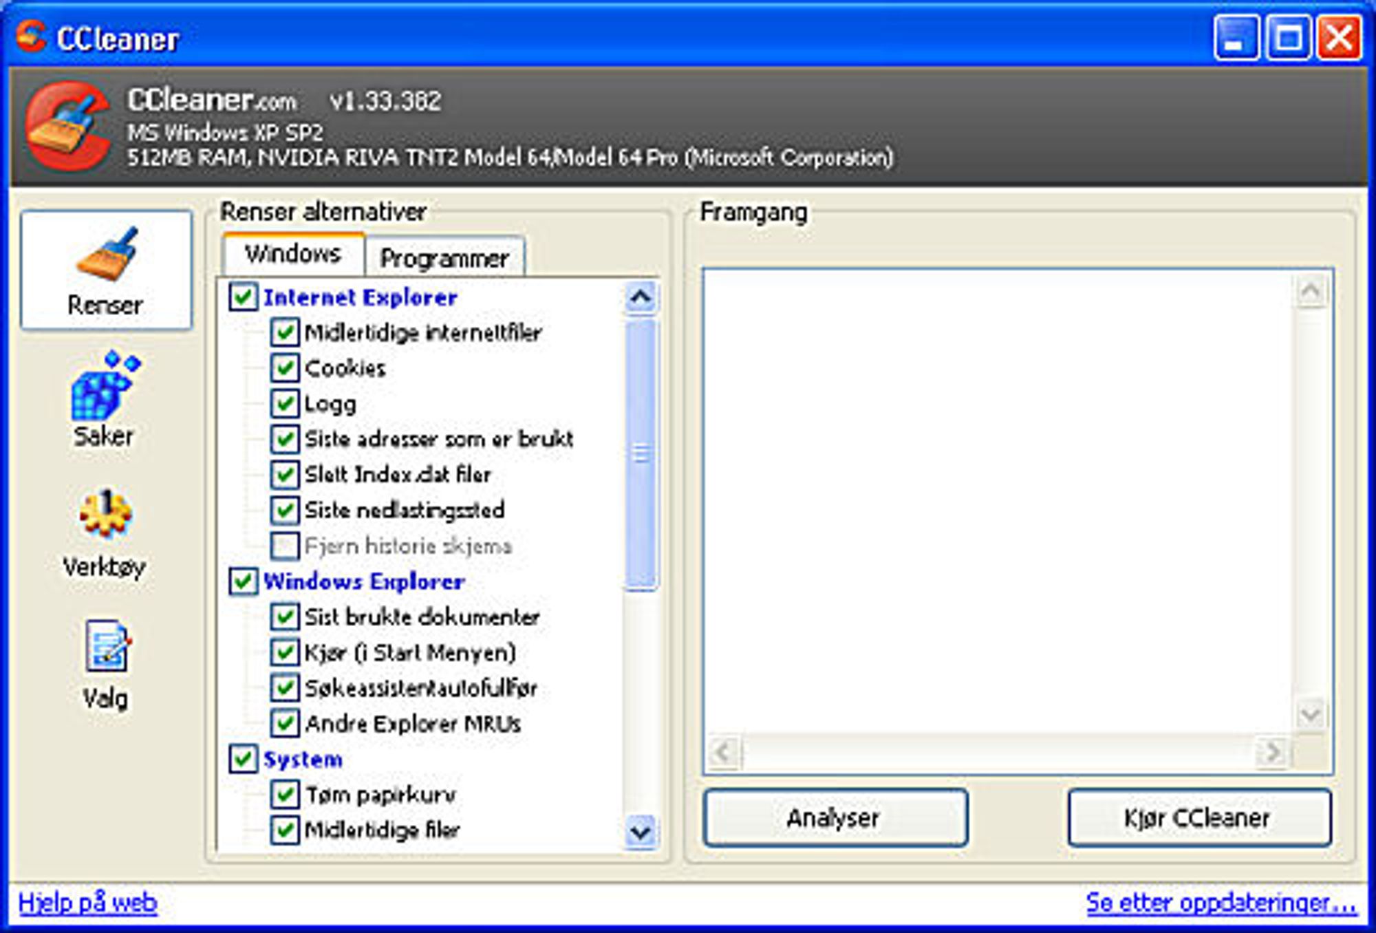The image size is (1376, 933).
Task: Uncheck Midlertidige filer option
Action: click(285, 830)
